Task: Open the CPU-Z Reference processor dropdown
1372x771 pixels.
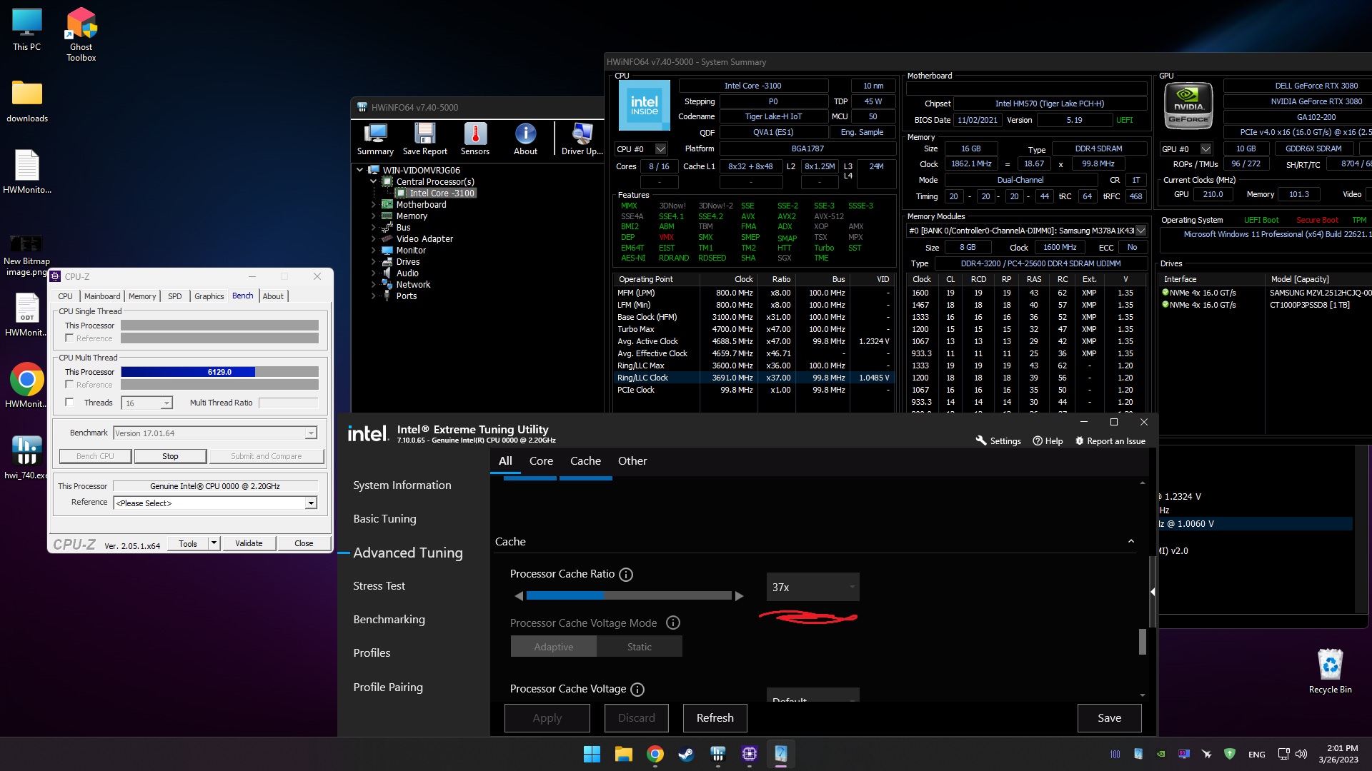Action: pyautogui.click(x=311, y=503)
